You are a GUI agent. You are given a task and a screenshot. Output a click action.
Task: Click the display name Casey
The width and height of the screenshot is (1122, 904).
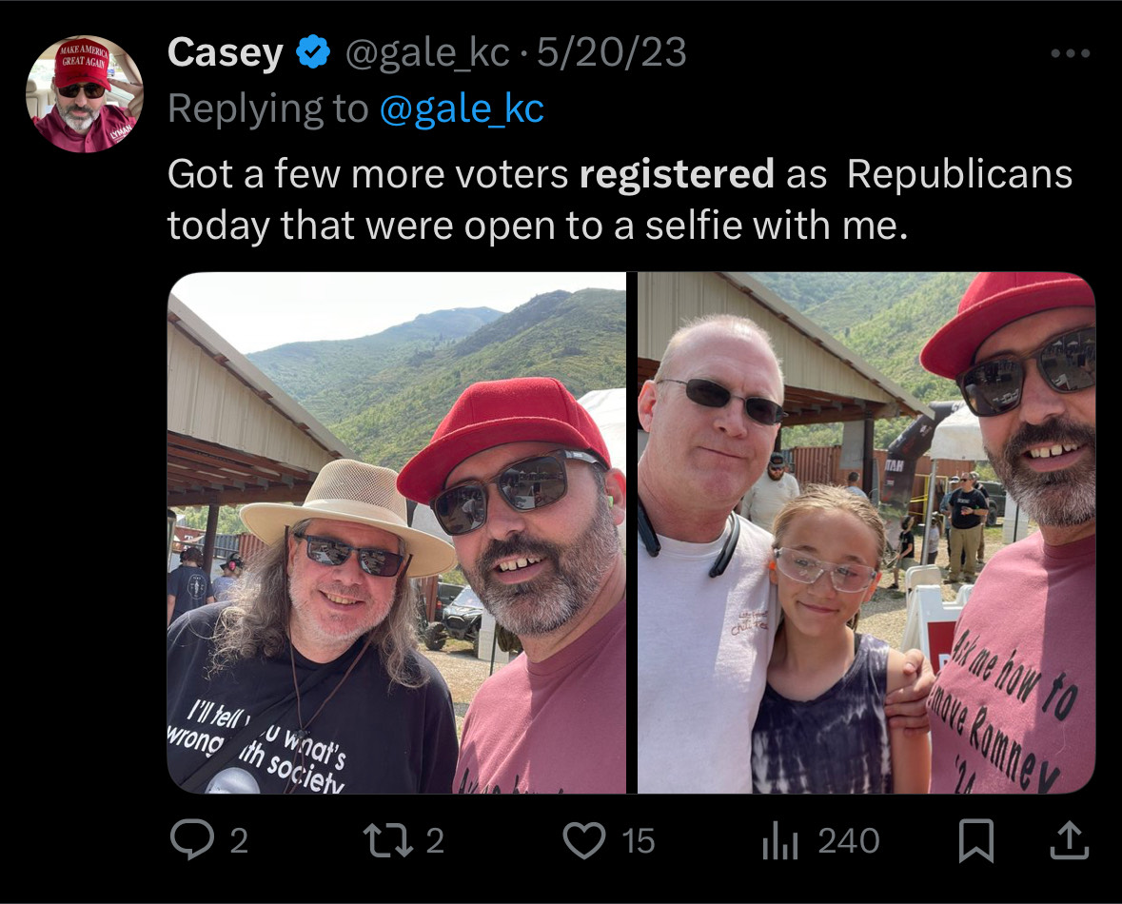(x=225, y=53)
